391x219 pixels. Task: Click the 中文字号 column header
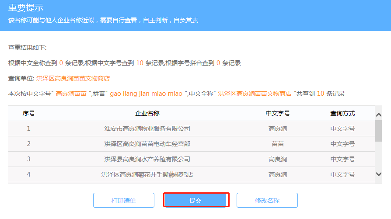pyautogui.click(x=278, y=113)
